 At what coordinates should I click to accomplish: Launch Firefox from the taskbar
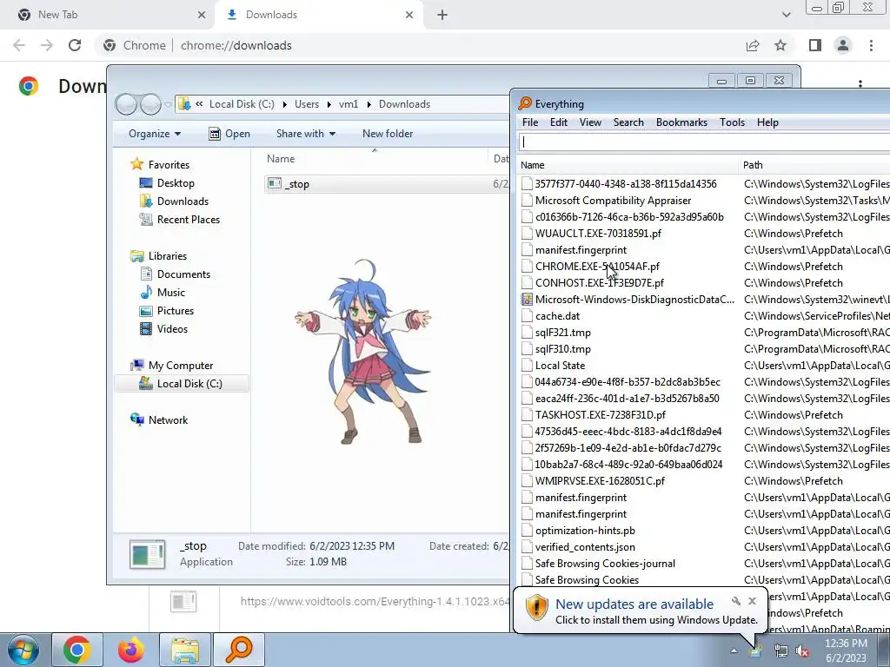tap(131, 650)
